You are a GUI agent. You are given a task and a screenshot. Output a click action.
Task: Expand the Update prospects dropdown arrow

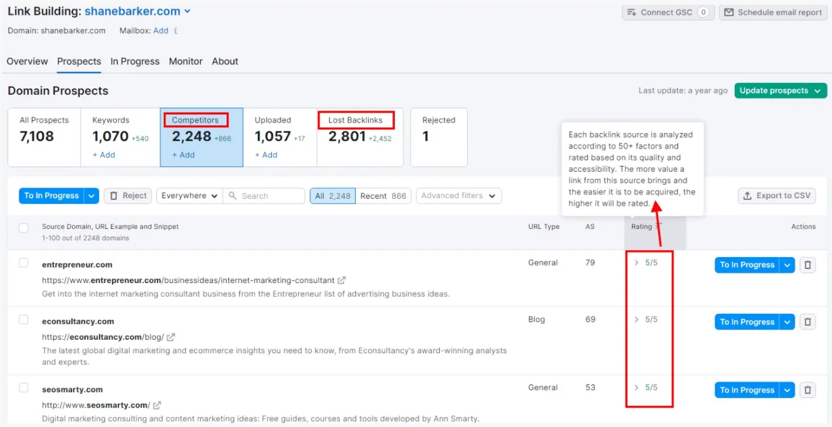coord(817,91)
